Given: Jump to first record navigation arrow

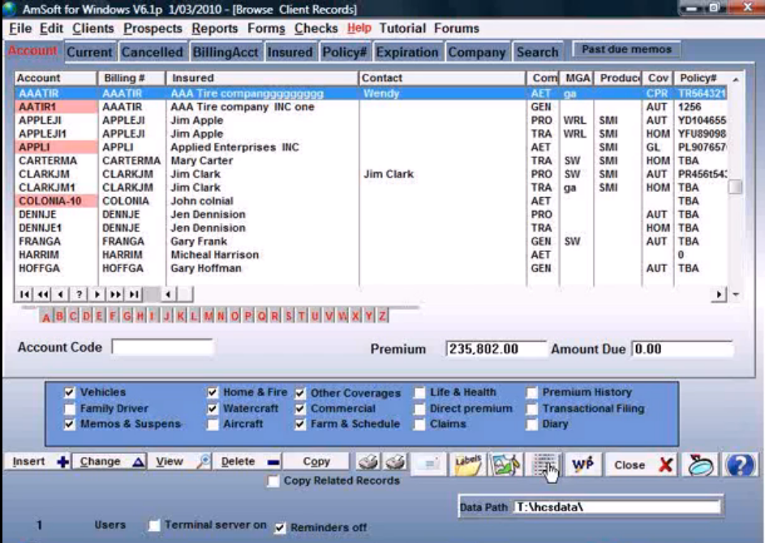Looking at the screenshot, I should (x=24, y=294).
